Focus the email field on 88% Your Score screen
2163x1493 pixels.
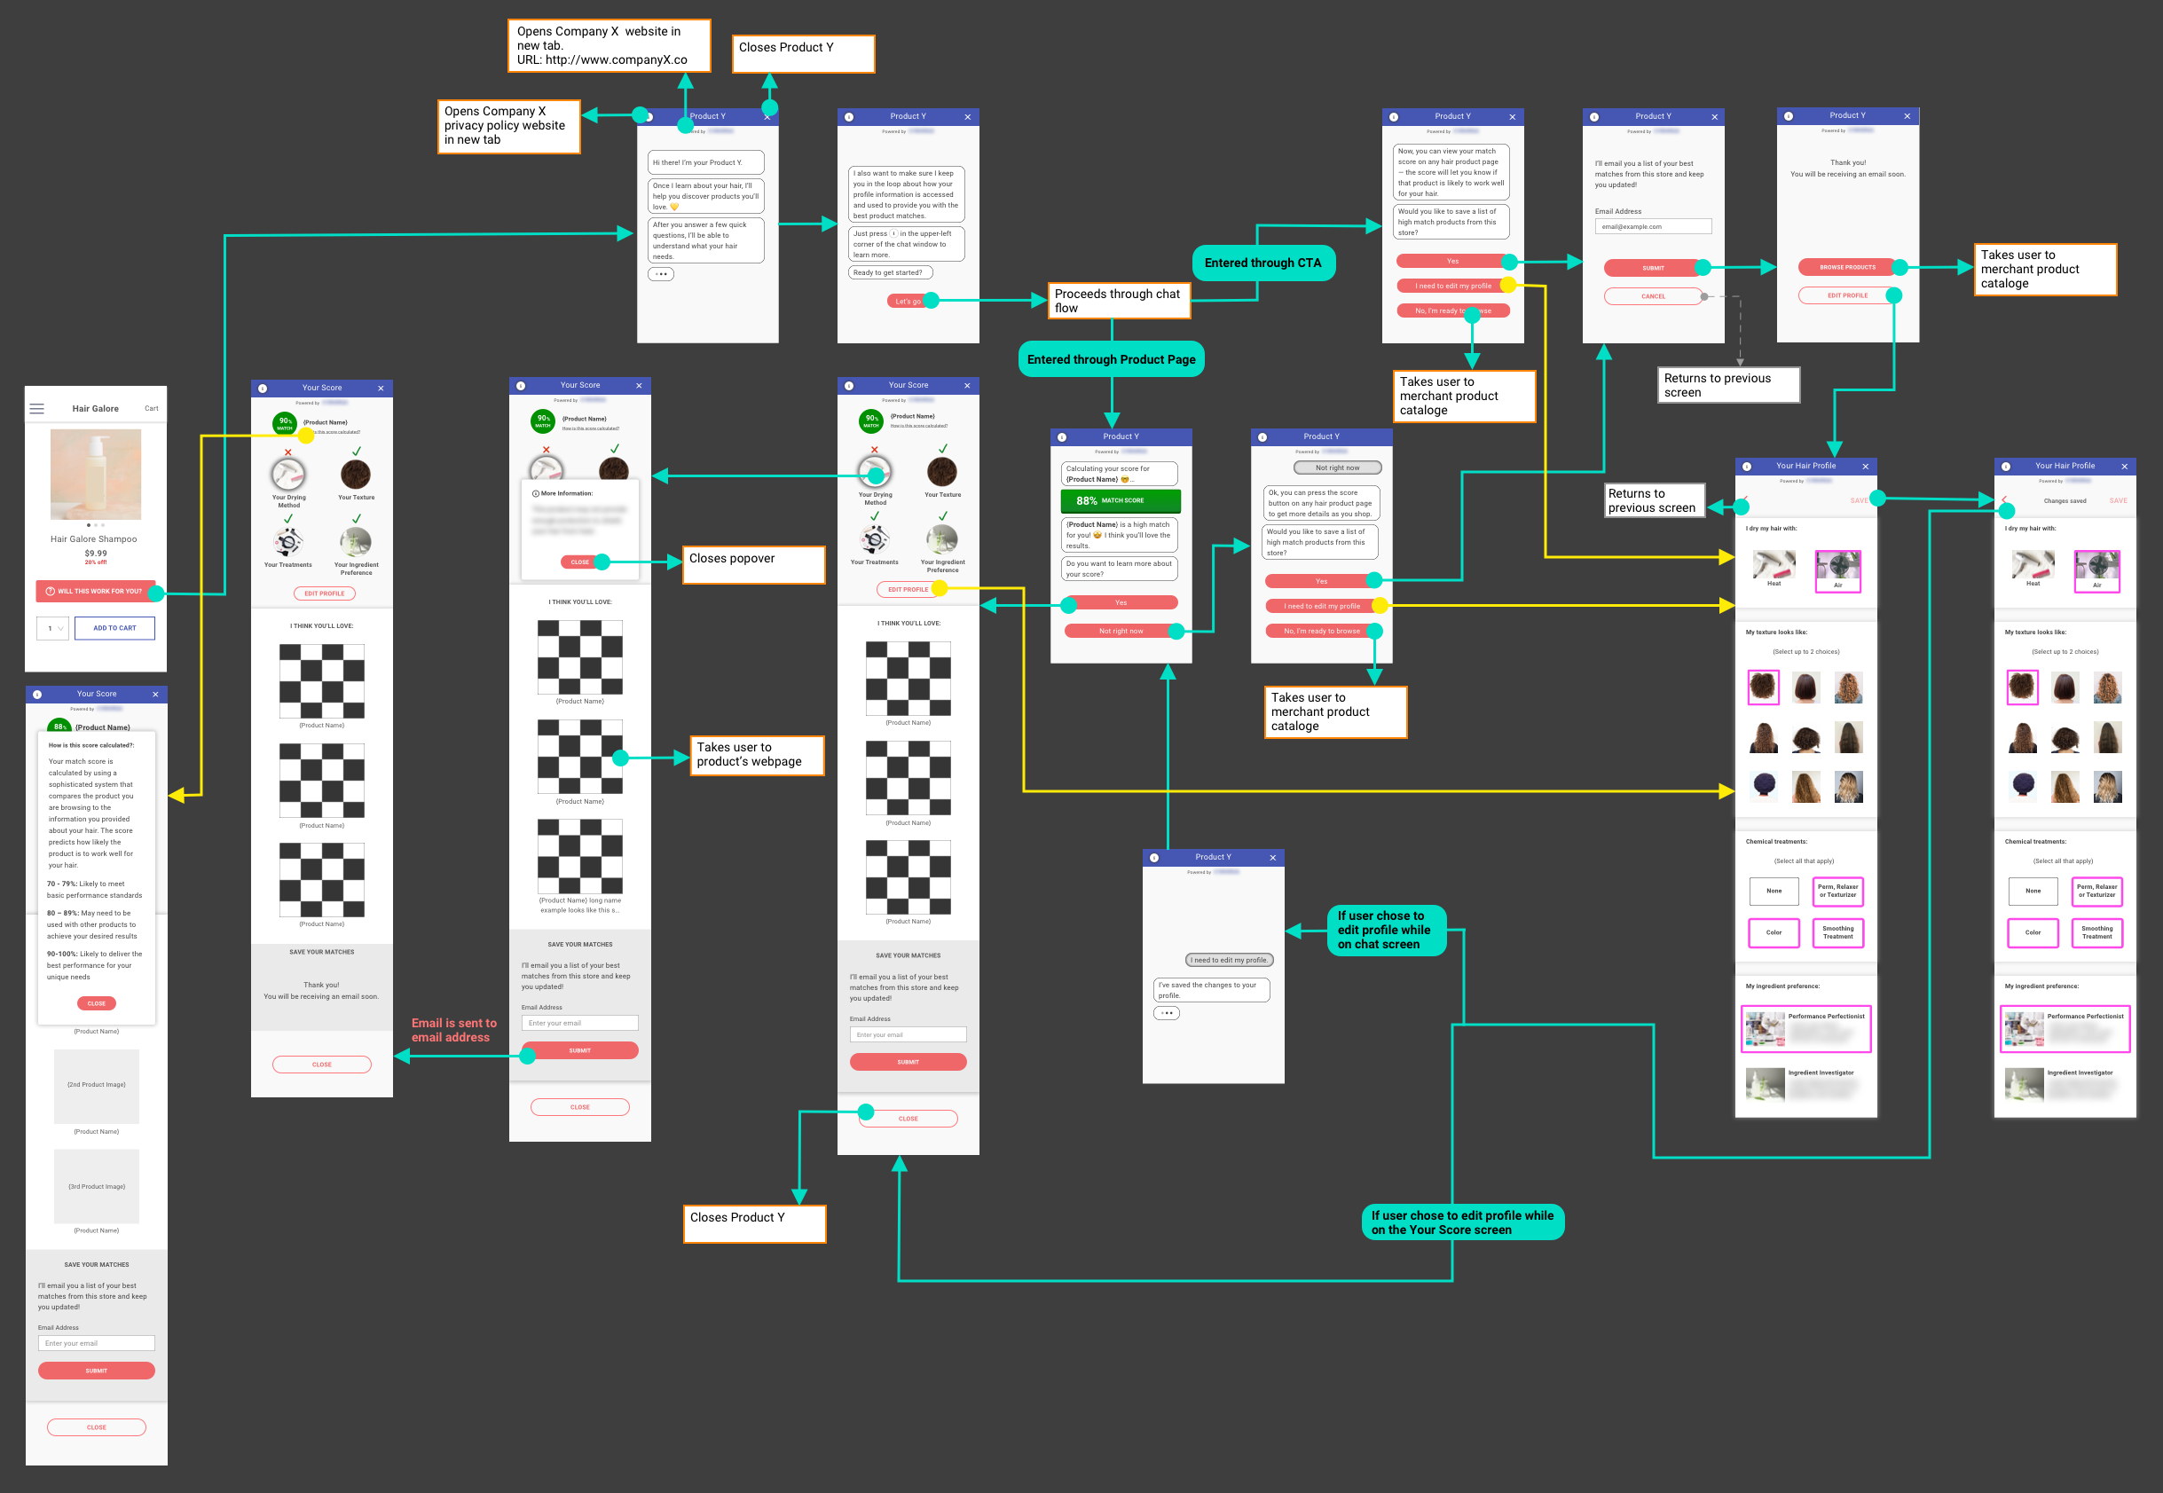tap(97, 1343)
